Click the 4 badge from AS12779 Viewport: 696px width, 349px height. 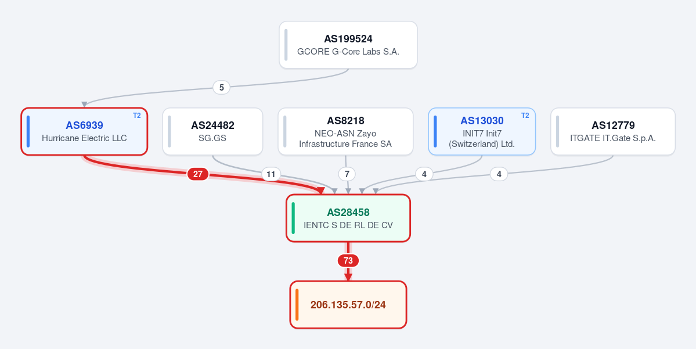(x=499, y=174)
